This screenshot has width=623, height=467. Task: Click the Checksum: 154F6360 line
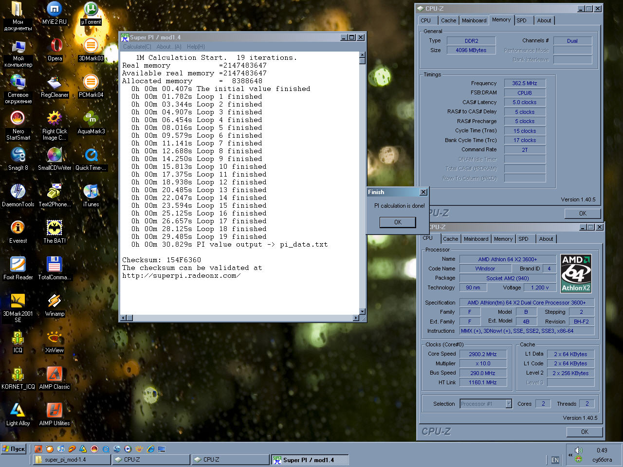point(162,260)
